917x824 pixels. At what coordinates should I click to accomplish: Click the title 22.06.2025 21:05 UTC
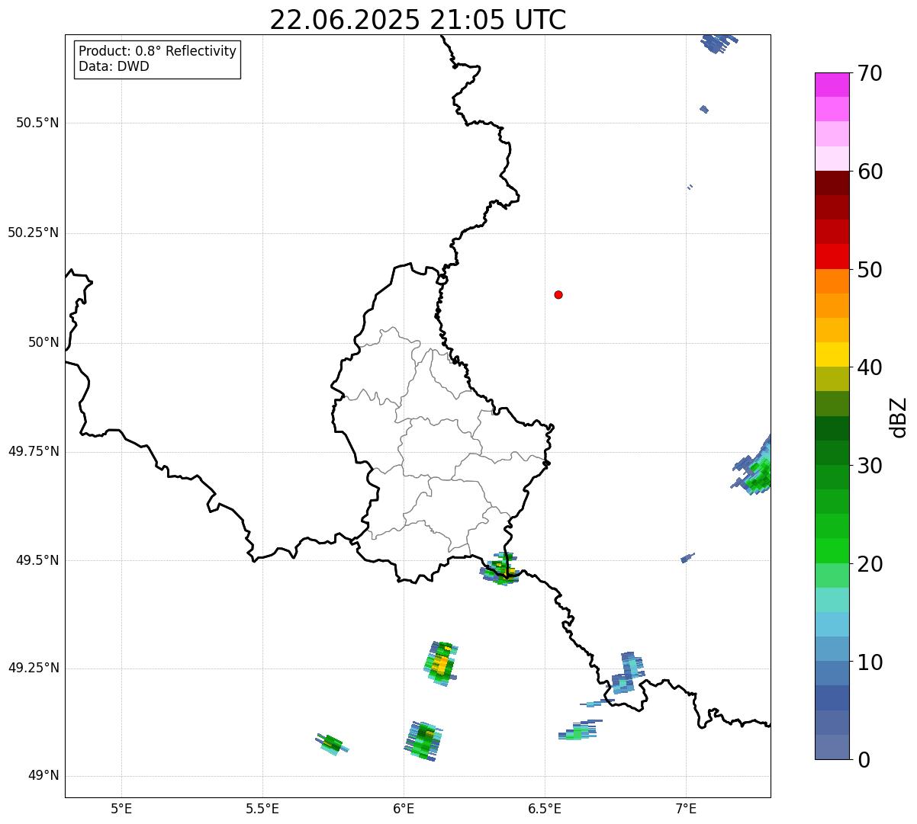[418, 20]
